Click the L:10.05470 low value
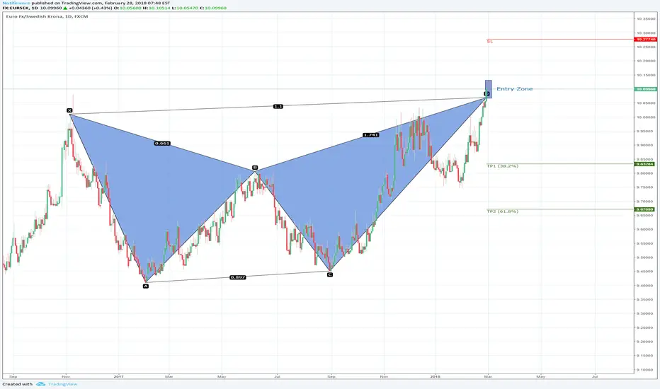The height and width of the screenshot is (389, 660). (184, 8)
